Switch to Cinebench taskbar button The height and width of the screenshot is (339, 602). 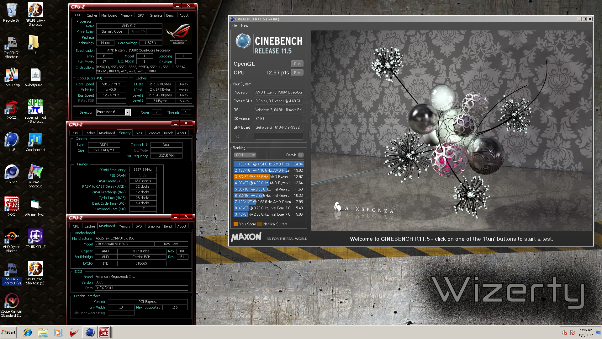pyautogui.click(x=90, y=332)
